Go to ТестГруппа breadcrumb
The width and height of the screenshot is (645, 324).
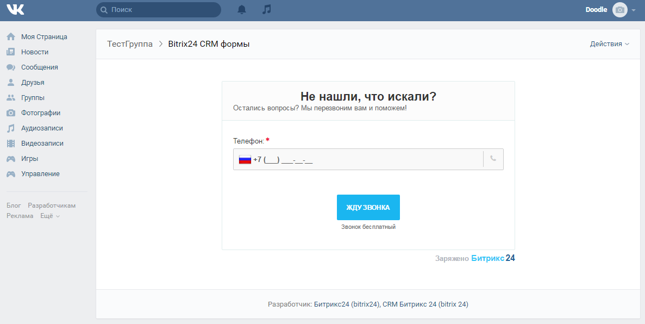129,43
